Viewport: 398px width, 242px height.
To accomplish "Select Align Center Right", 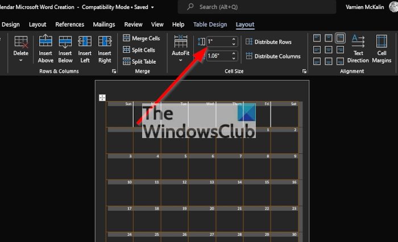I will (x=340, y=50).
